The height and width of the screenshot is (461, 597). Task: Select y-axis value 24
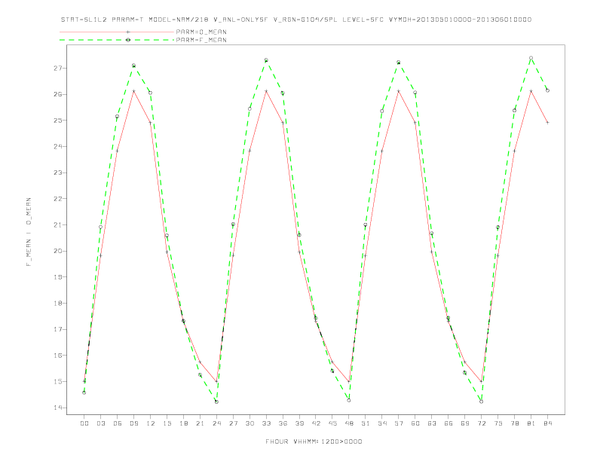(x=58, y=146)
